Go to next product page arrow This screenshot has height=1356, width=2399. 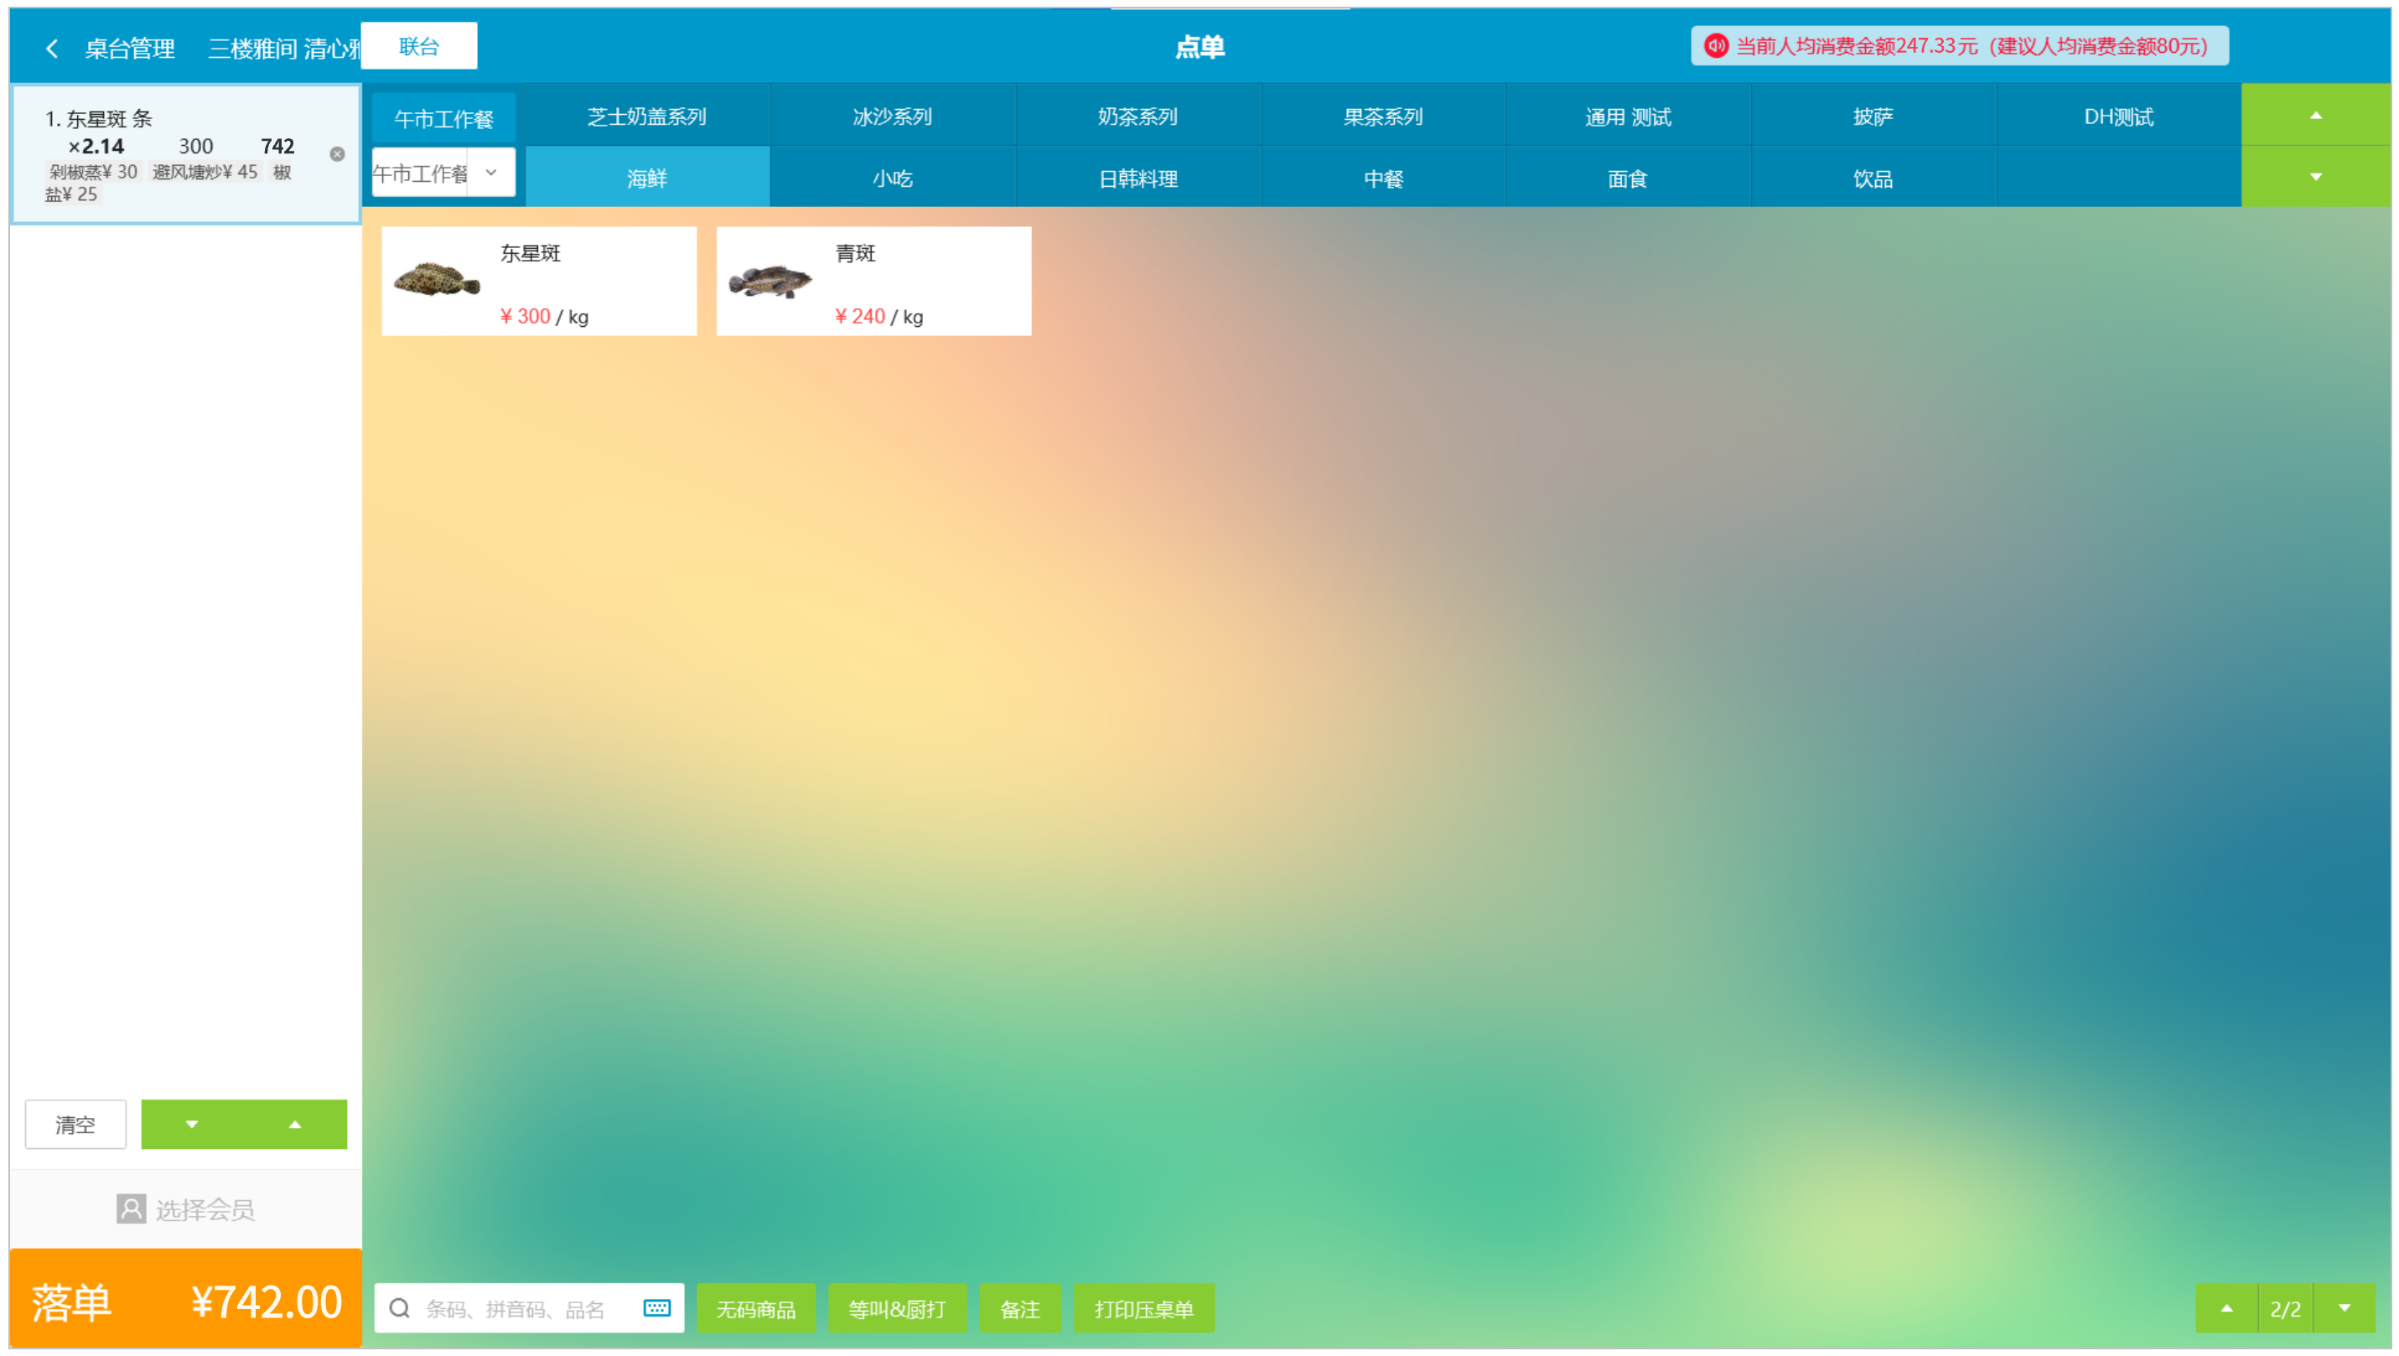point(2344,1308)
